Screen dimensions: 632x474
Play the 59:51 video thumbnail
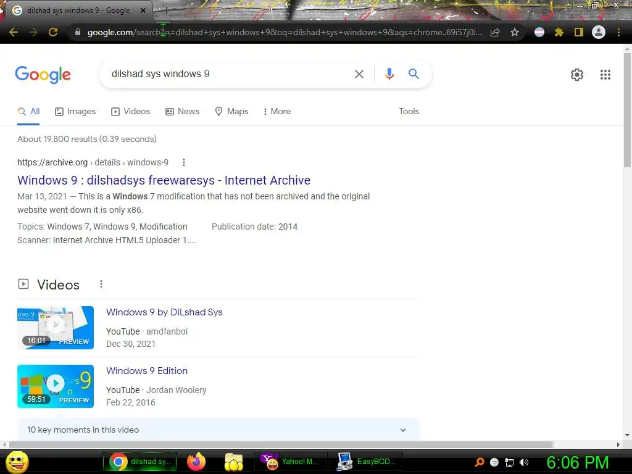click(56, 386)
